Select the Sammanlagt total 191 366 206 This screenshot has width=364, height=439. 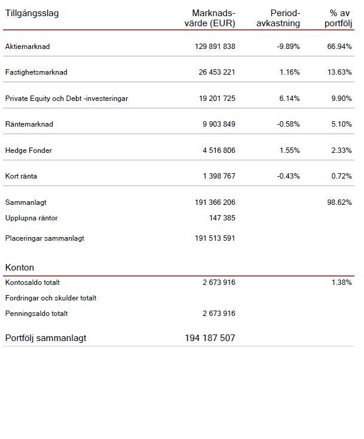coord(215,202)
